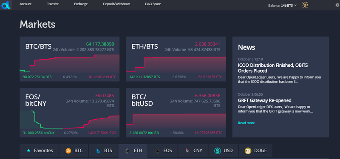Click the ETH/BTS depth chart
The height and width of the screenshot is (159, 340).
[x=176, y=65]
